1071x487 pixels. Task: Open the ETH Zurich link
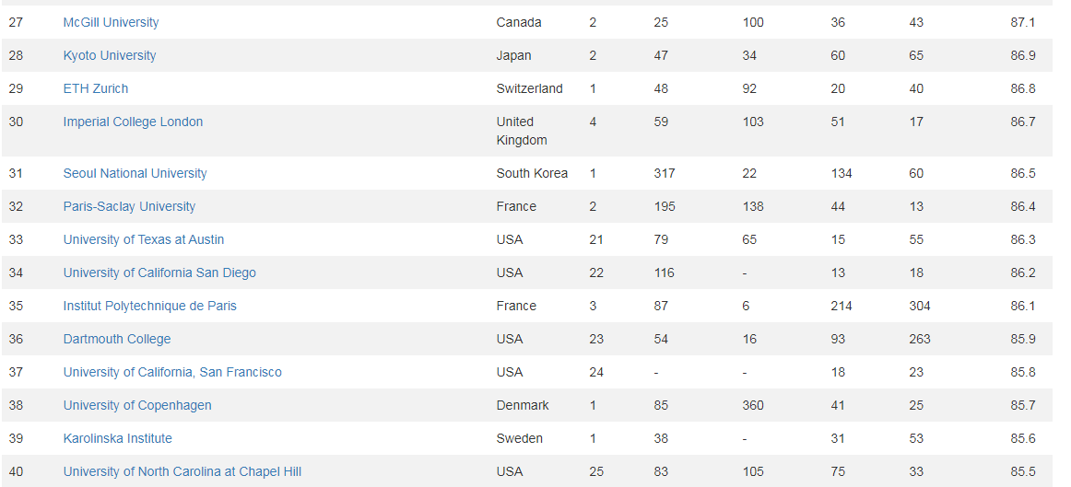(95, 88)
